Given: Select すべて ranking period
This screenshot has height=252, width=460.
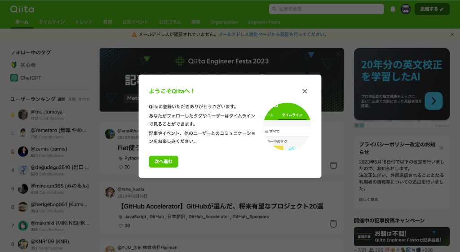Looking at the screenshot, I should 84,99.
